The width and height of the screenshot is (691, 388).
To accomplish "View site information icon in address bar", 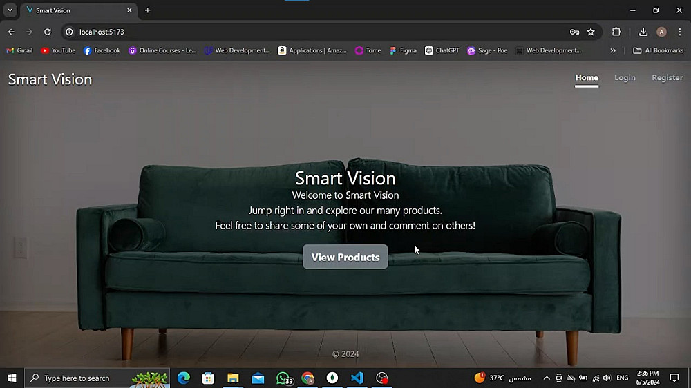I will [69, 32].
